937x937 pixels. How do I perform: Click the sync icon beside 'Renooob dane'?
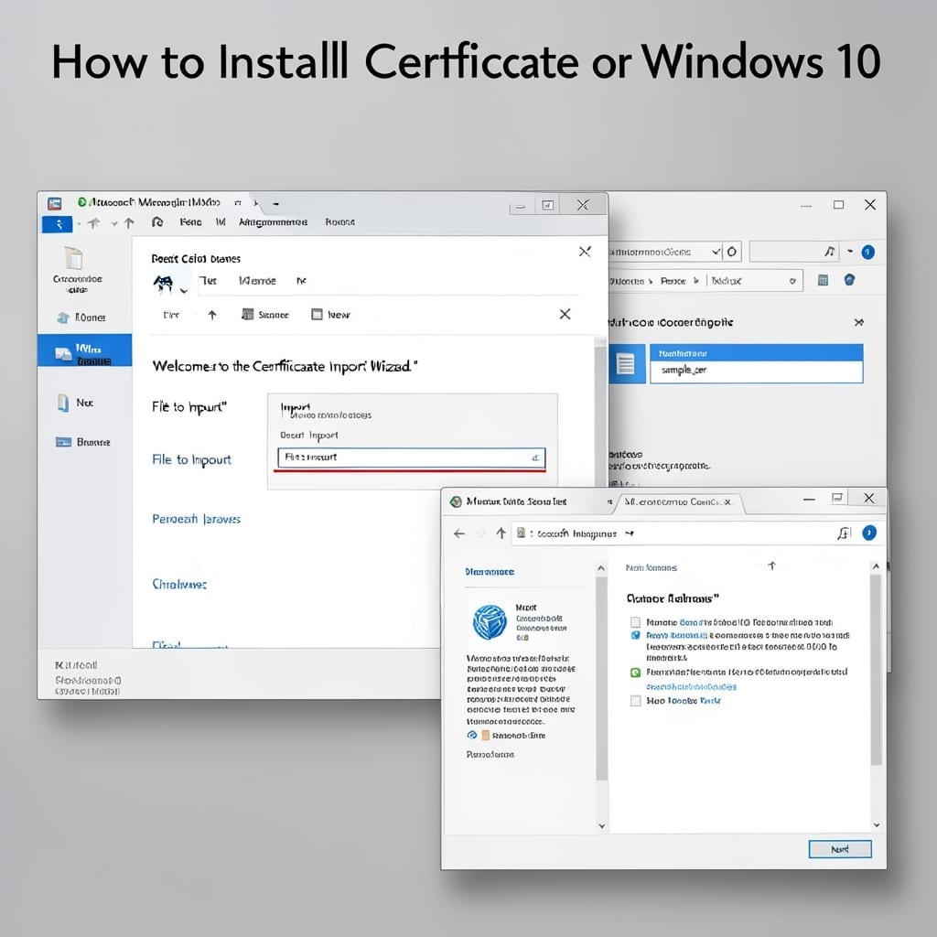click(472, 735)
